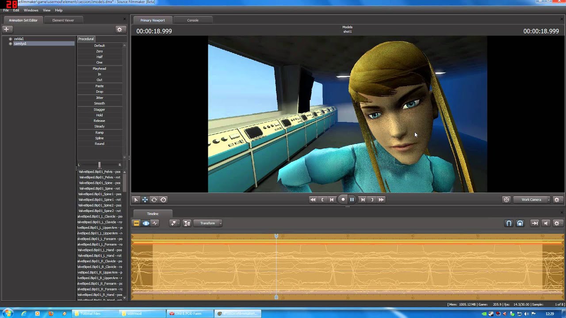Step to the previous frame

click(332, 200)
